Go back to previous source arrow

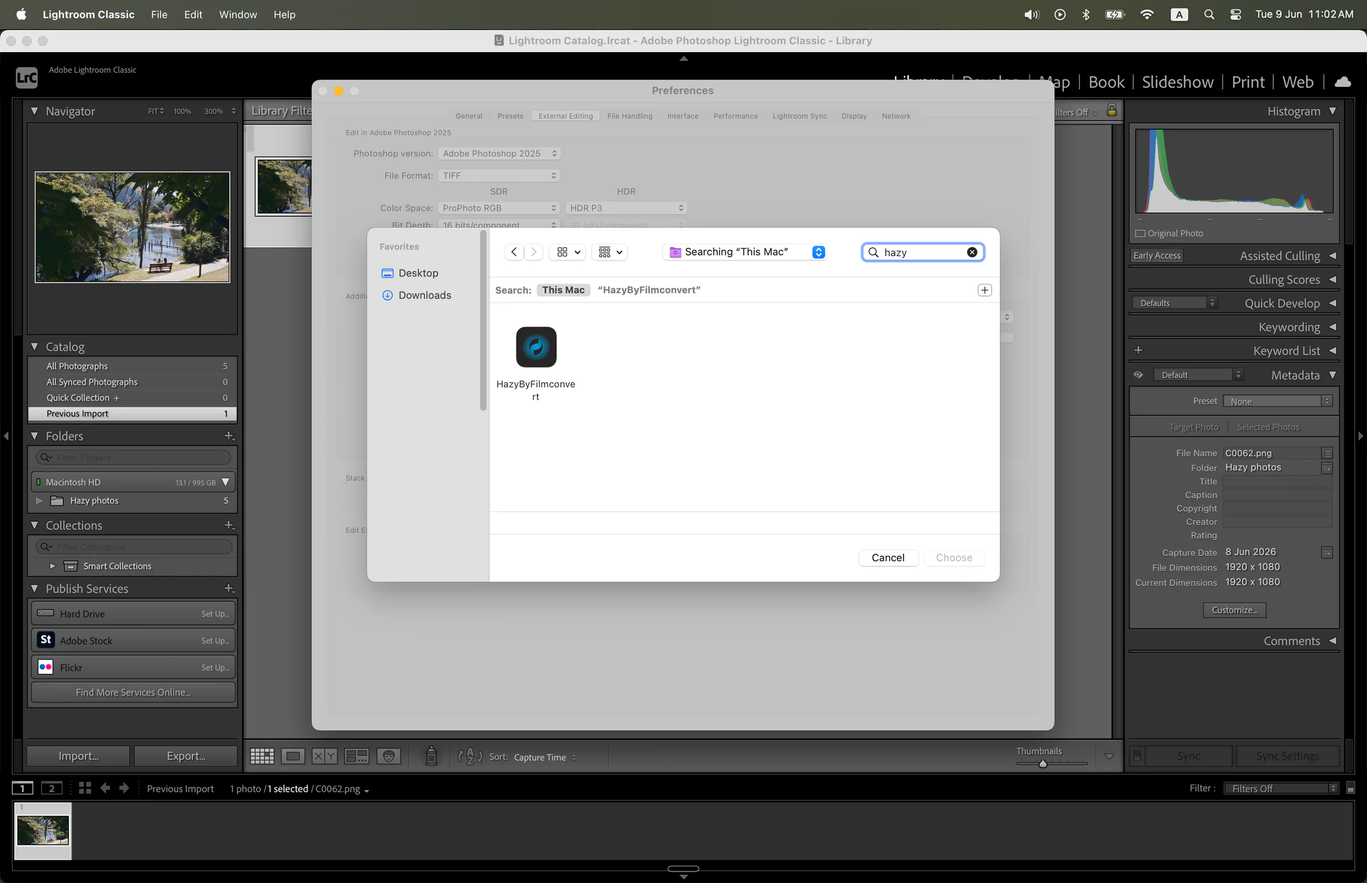105,788
